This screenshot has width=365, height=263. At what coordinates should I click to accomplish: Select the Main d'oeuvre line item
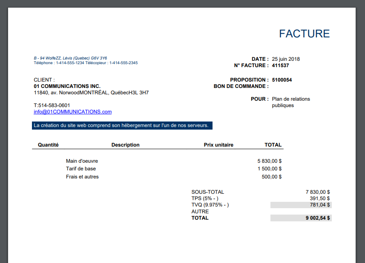[x=82, y=161]
